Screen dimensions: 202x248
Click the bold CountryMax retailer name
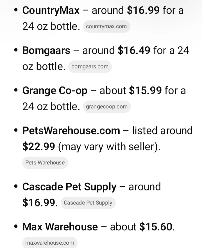[x=51, y=11]
